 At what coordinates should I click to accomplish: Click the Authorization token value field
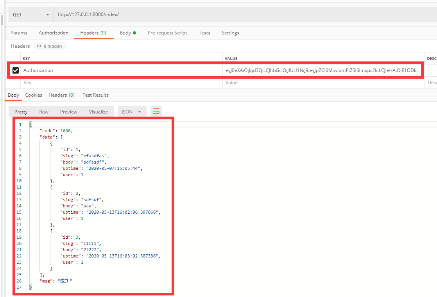point(322,70)
